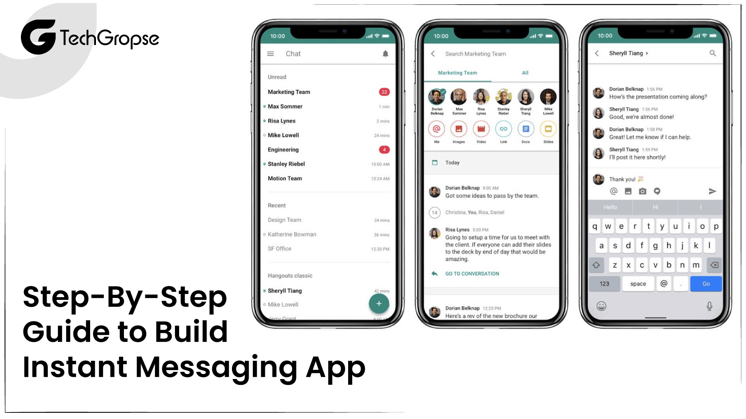Tap the Me profile icon in group

click(436, 129)
